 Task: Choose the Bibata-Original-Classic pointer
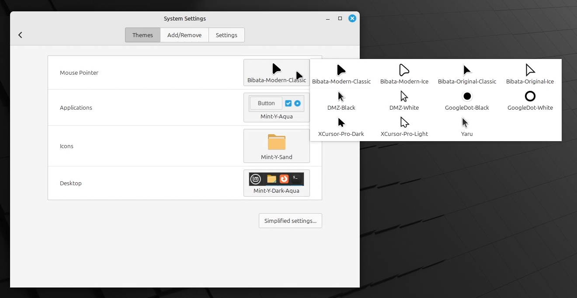[467, 74]
